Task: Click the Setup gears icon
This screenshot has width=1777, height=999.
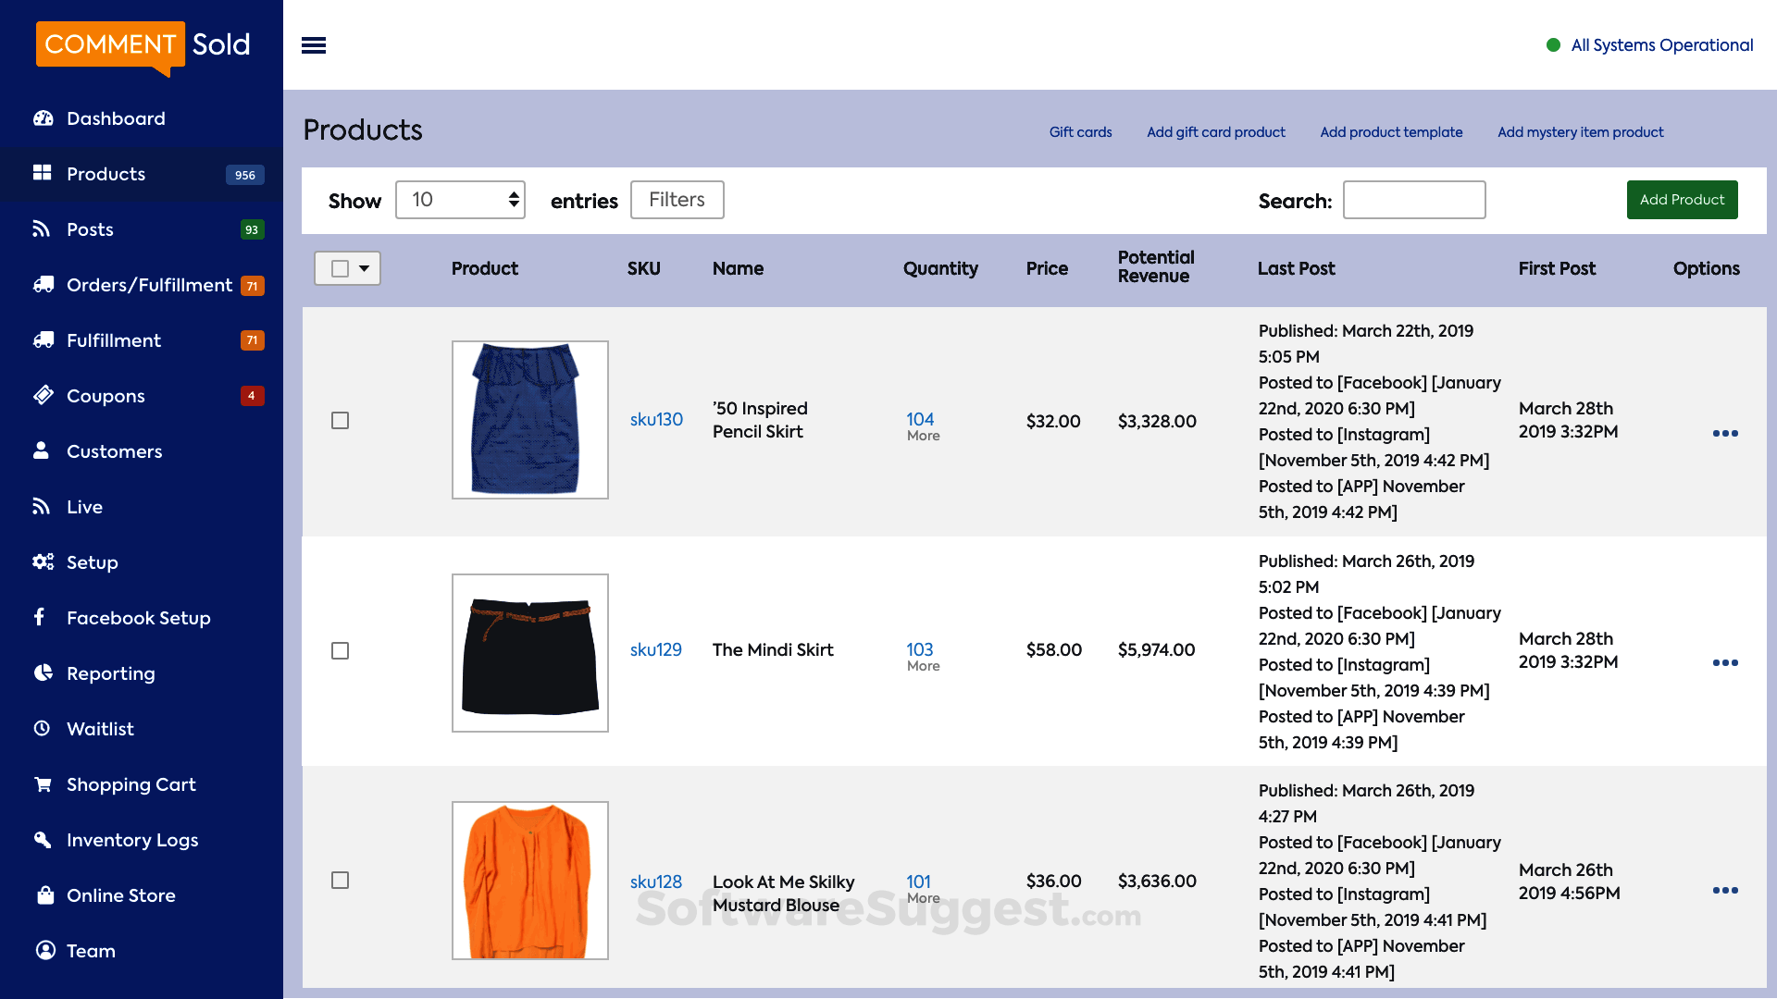Action: tap(43, 561)
